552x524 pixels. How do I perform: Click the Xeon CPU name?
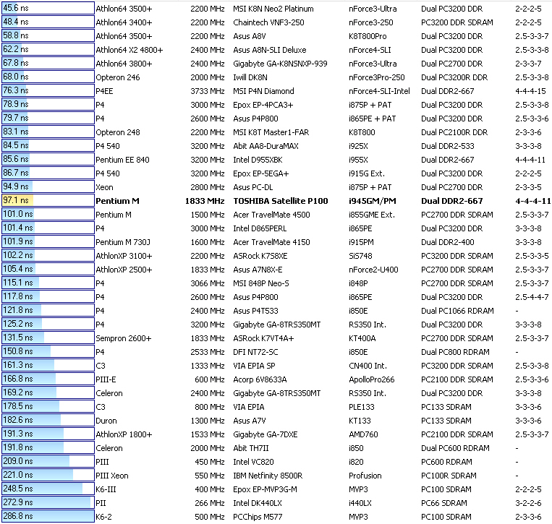[104, 187]
